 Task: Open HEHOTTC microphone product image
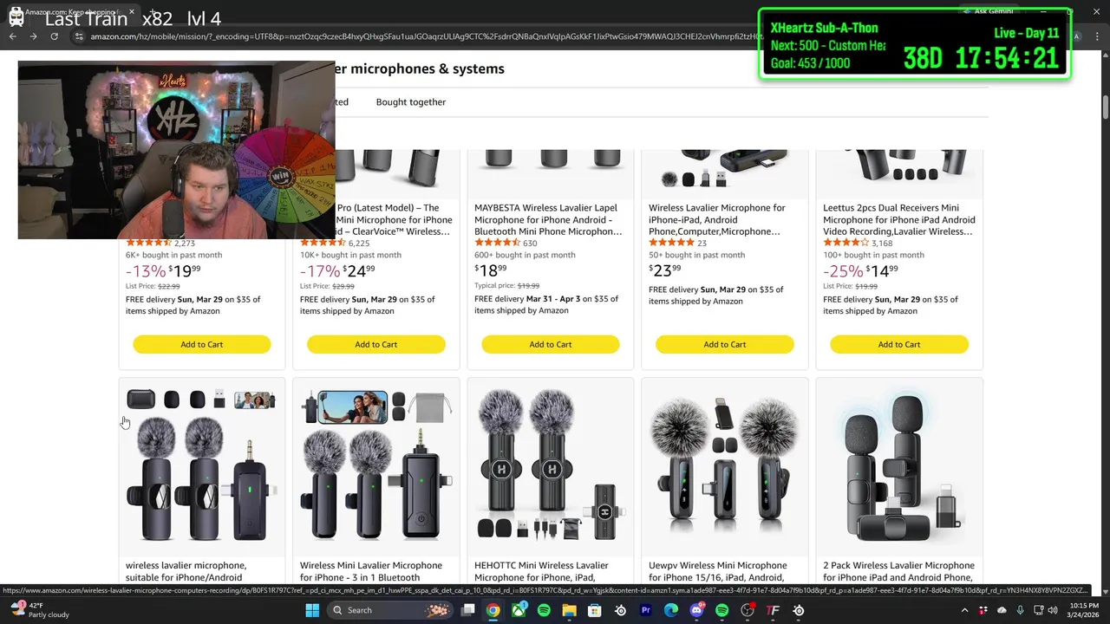[x=550, y=465]
